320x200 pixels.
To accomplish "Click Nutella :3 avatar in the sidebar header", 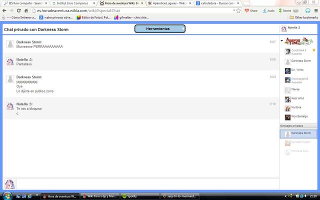I will pyautogui.click(x=284, y=29).
